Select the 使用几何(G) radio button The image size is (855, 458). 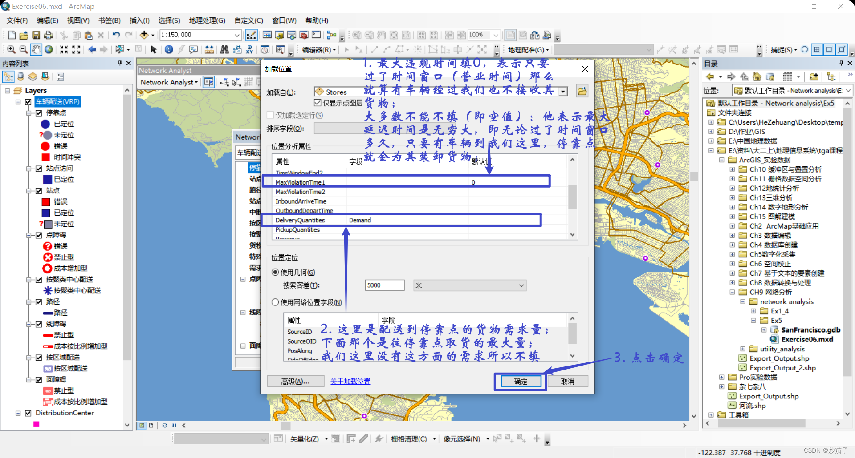(x=275, y=272)
